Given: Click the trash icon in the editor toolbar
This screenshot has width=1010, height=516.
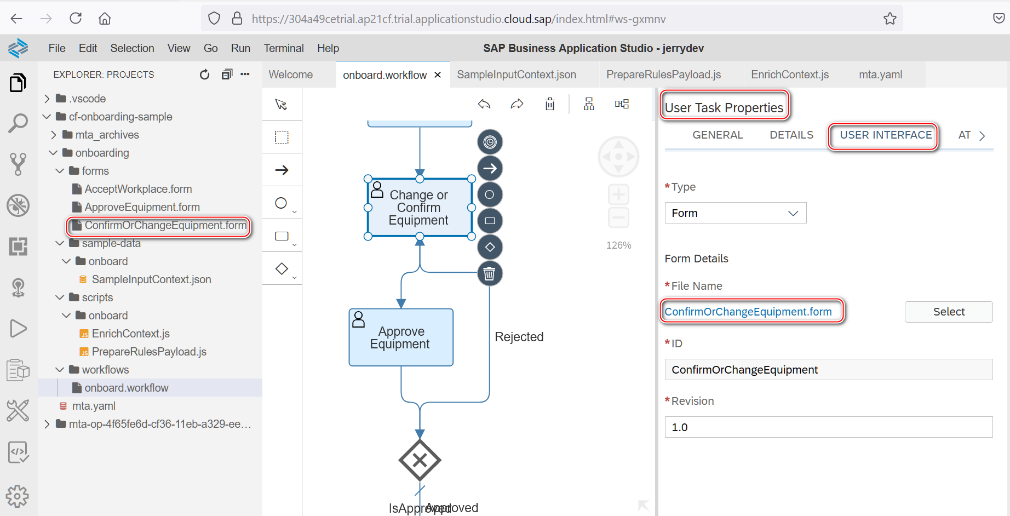Looking at the screenshot, I should pyautogui.click(x=550, y=103).
